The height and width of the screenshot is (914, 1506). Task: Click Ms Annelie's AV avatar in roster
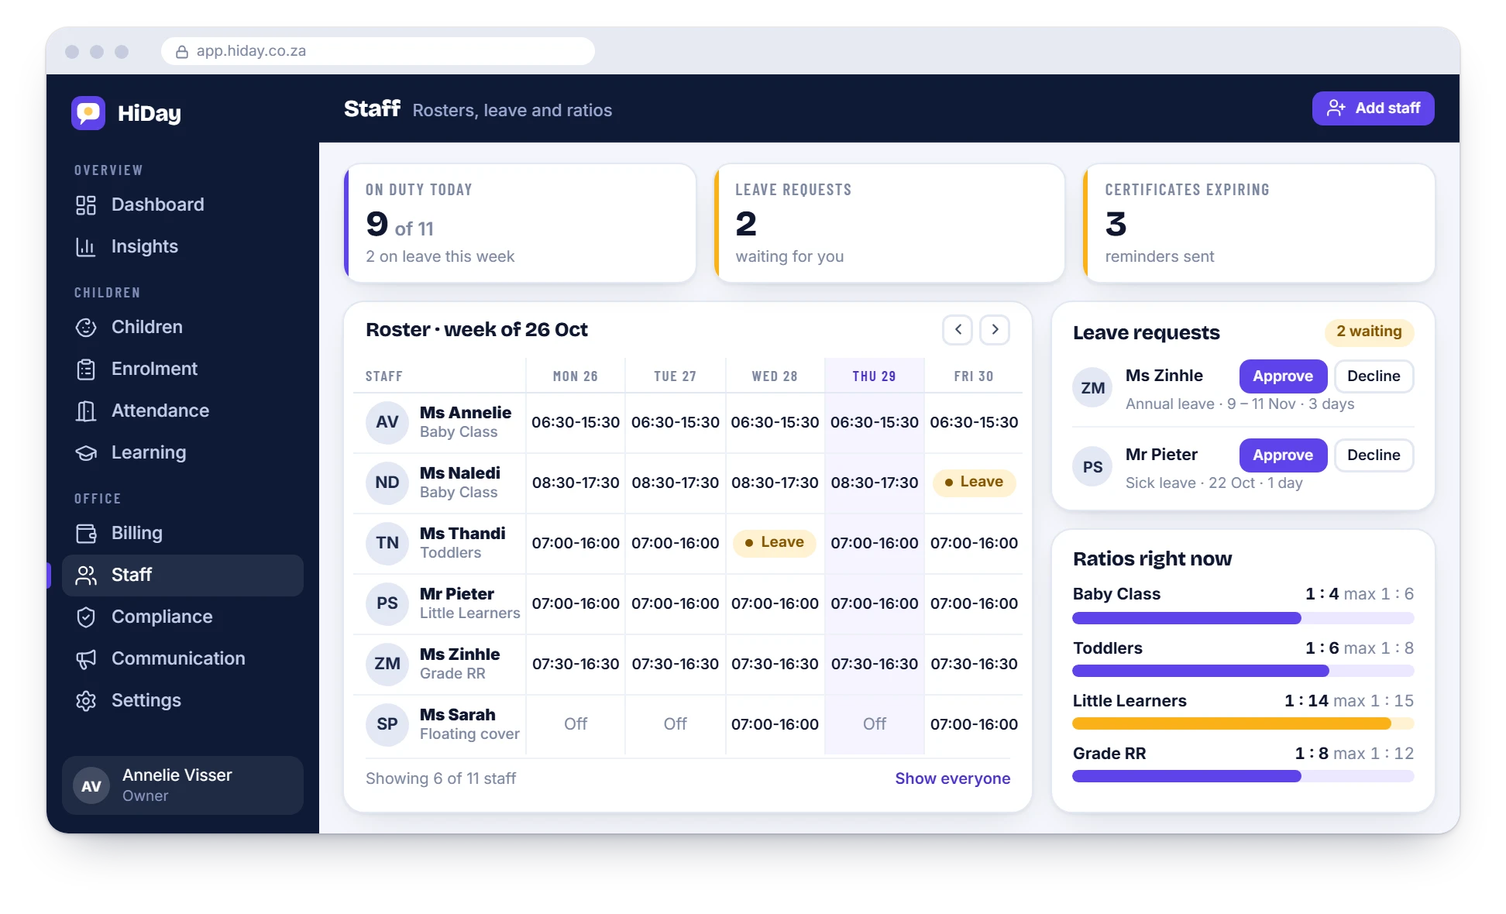(x=387, y=422)
